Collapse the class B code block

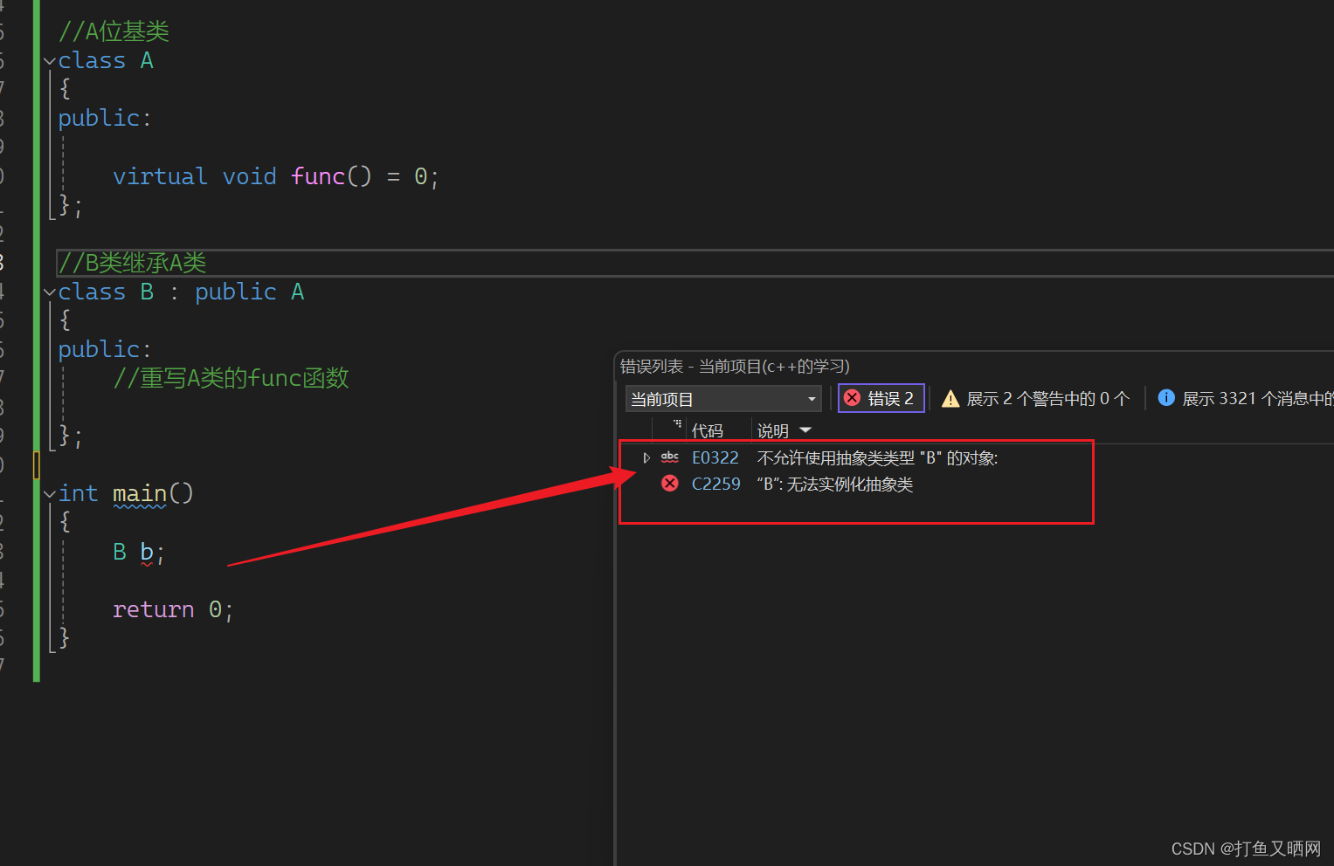[x=50, y=292]
